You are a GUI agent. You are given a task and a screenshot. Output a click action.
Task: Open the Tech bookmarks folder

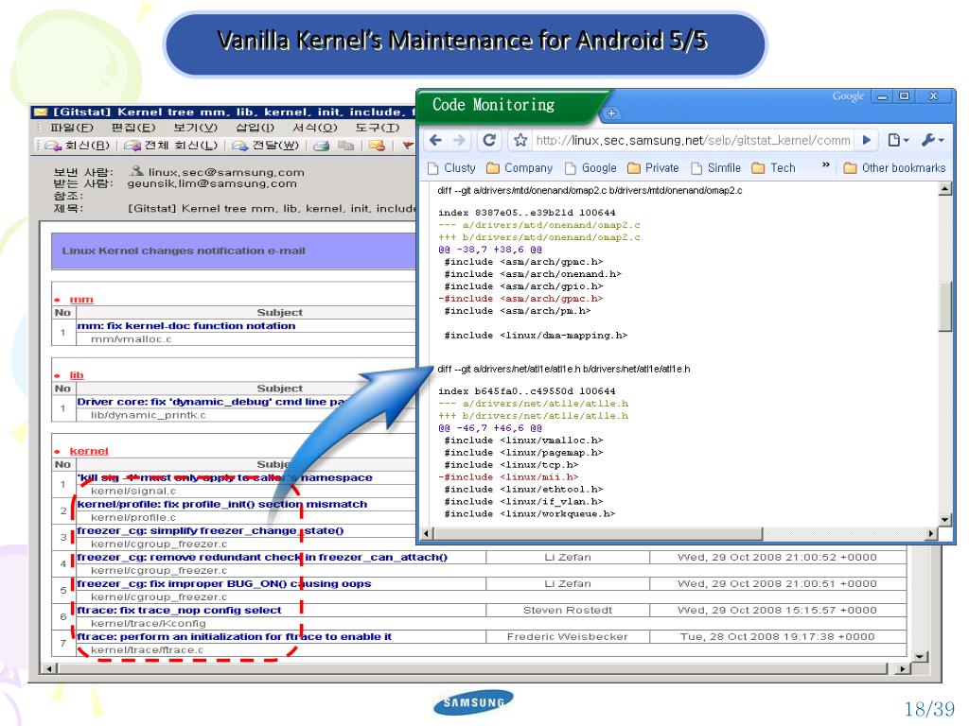(774, 168)
